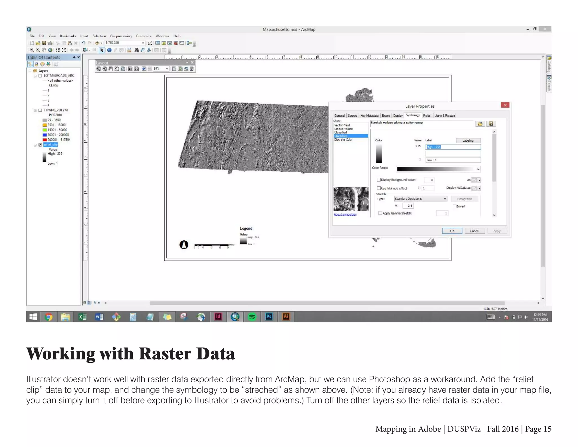Viewport: 578px width, 447px height.
Task: Check the Invert checkbox
Action: click(x=454, y=206)
